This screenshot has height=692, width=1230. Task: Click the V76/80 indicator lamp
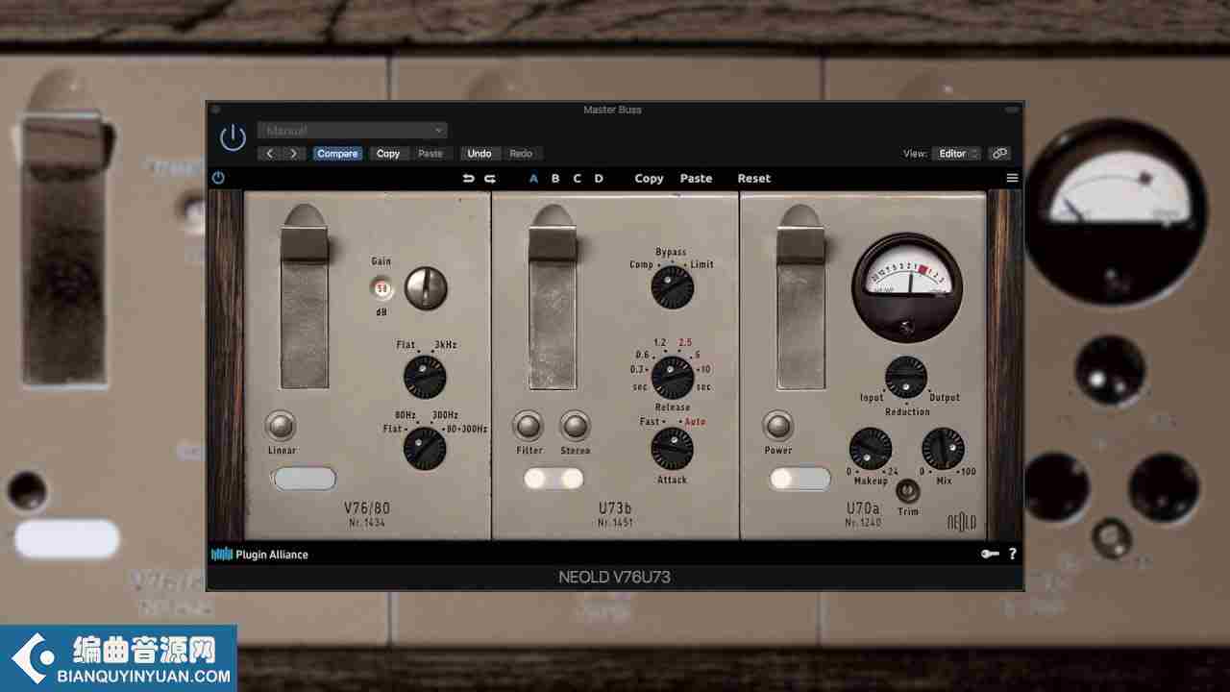click(305, 479)
